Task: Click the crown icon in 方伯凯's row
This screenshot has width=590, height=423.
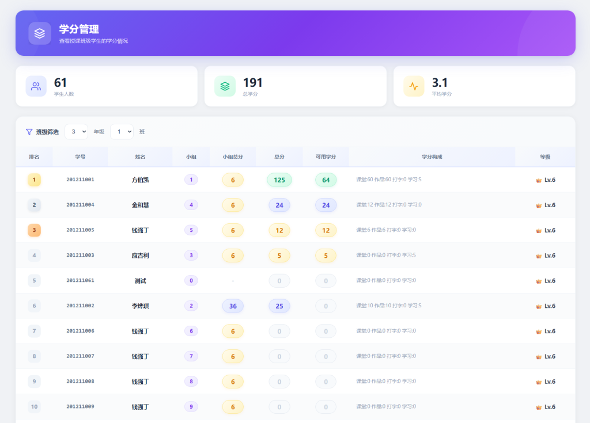Action: tap(539, 180)
